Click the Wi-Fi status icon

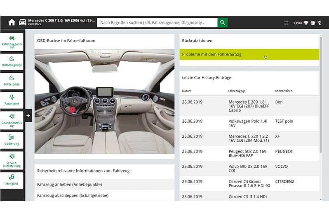pos(305,23)
